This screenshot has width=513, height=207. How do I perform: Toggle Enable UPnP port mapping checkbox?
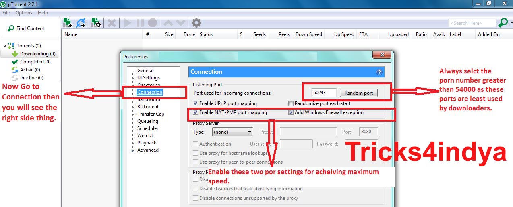pyautogui.click(x=196, y=103)
